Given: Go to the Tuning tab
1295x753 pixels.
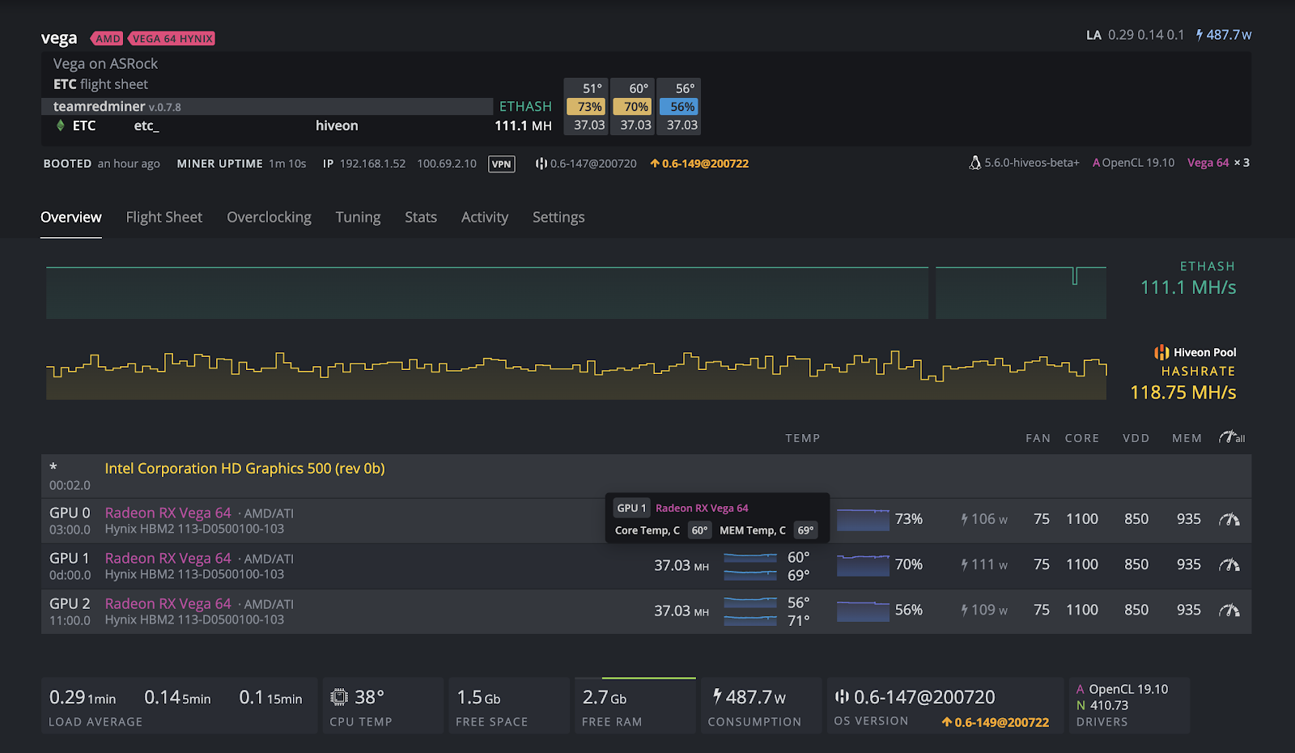Looking at the screenshot, I should pyautogui.click(x=358, y=217).
